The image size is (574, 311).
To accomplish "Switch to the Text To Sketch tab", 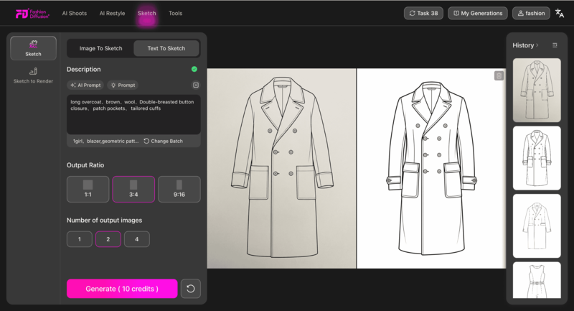I will click(x=166, y=48).
